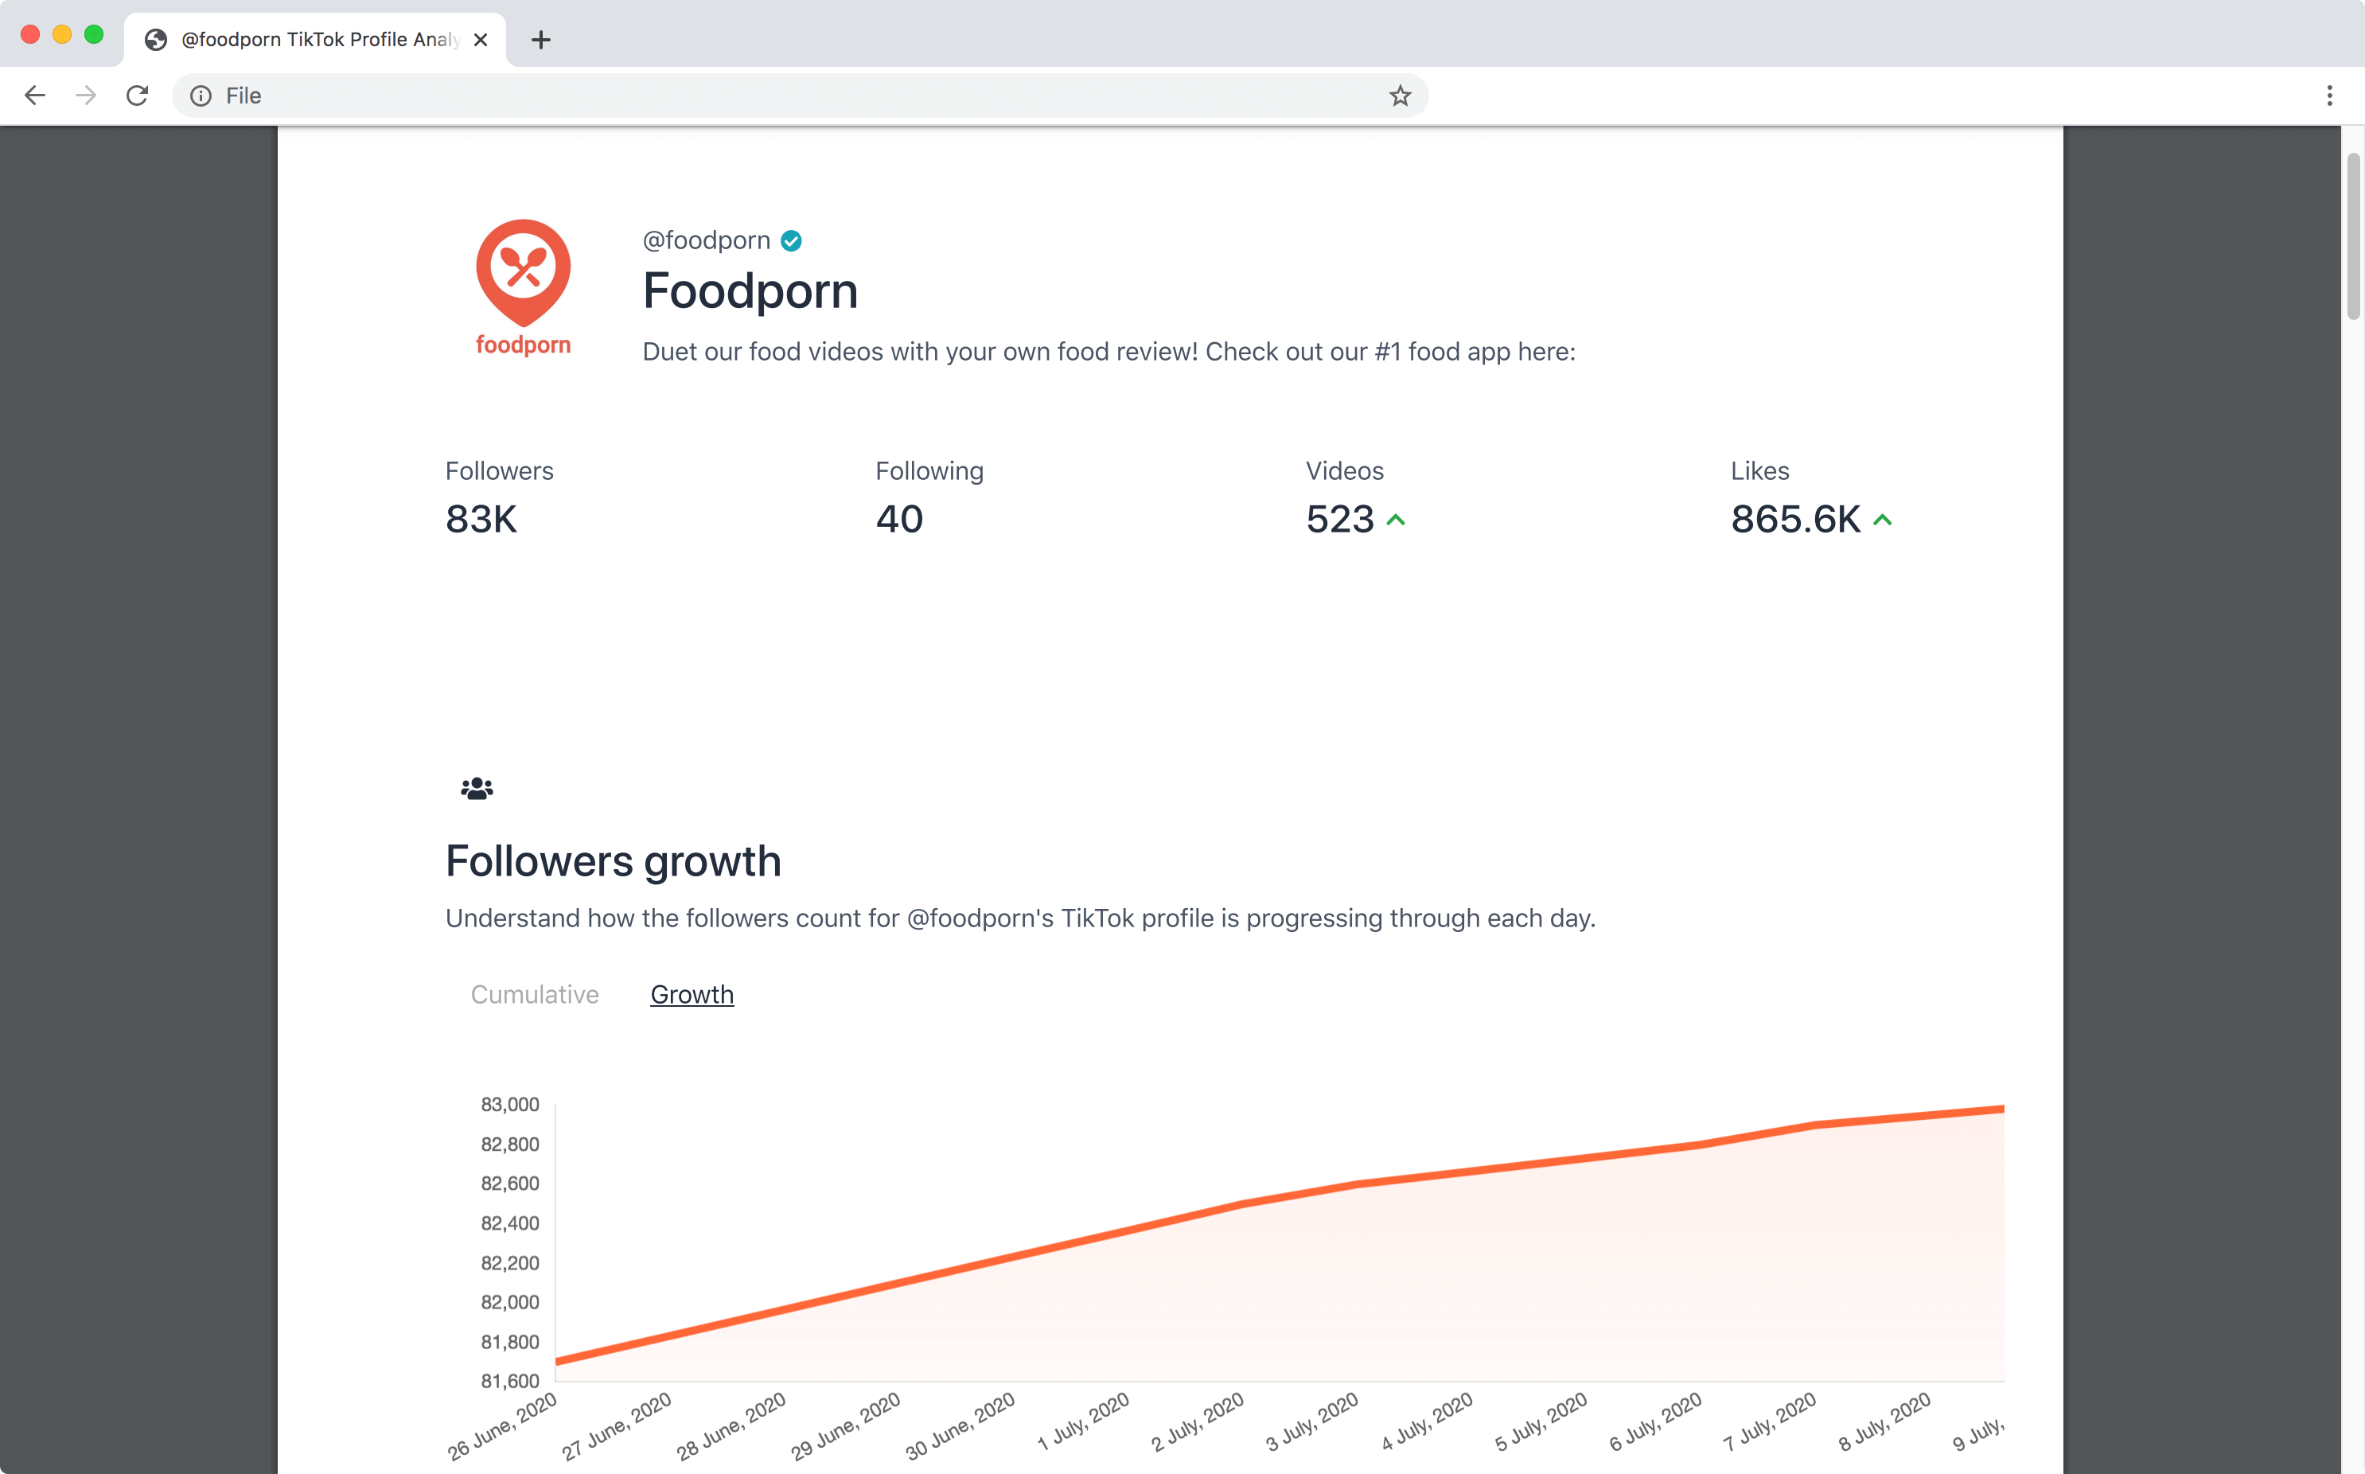Open a new browser tab

coord(541,40)
